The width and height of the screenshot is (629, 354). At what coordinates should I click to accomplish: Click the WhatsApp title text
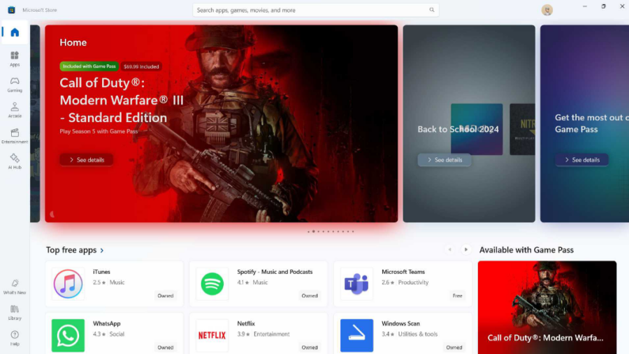click(107, 323)
